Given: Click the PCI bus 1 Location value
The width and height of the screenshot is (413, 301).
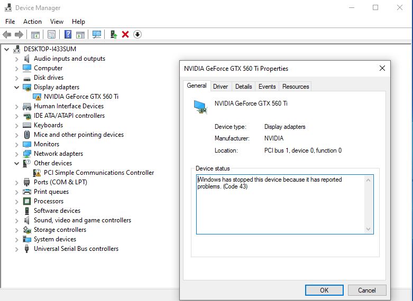Looking at the screenshot, I should [303, 150].
